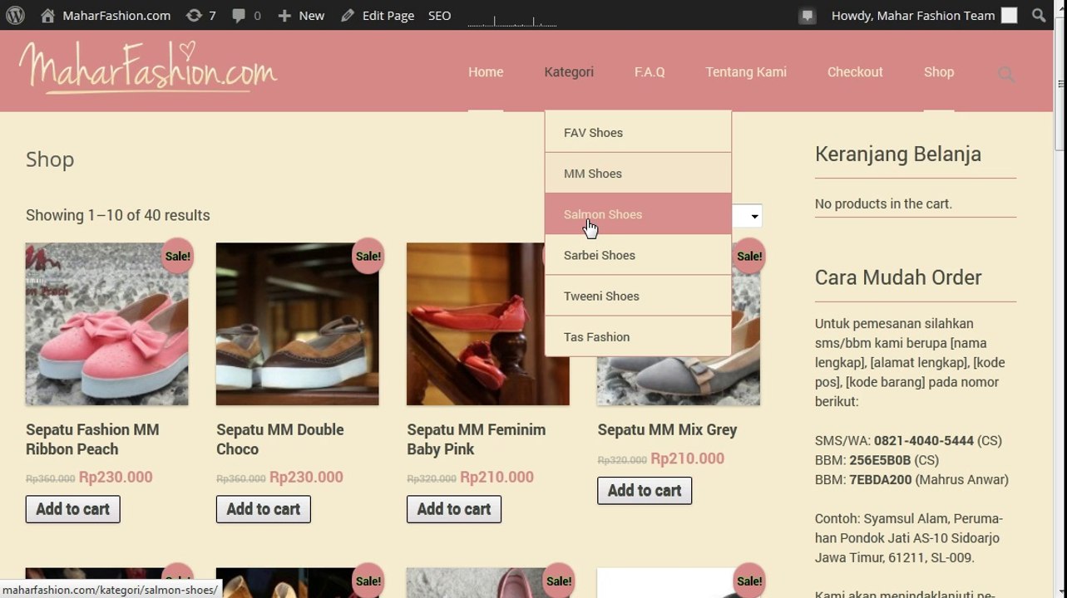The width and height of the screenshot is (1067, 598).
Task: Open the SEO admin bar menu
Action: (440, 15)
